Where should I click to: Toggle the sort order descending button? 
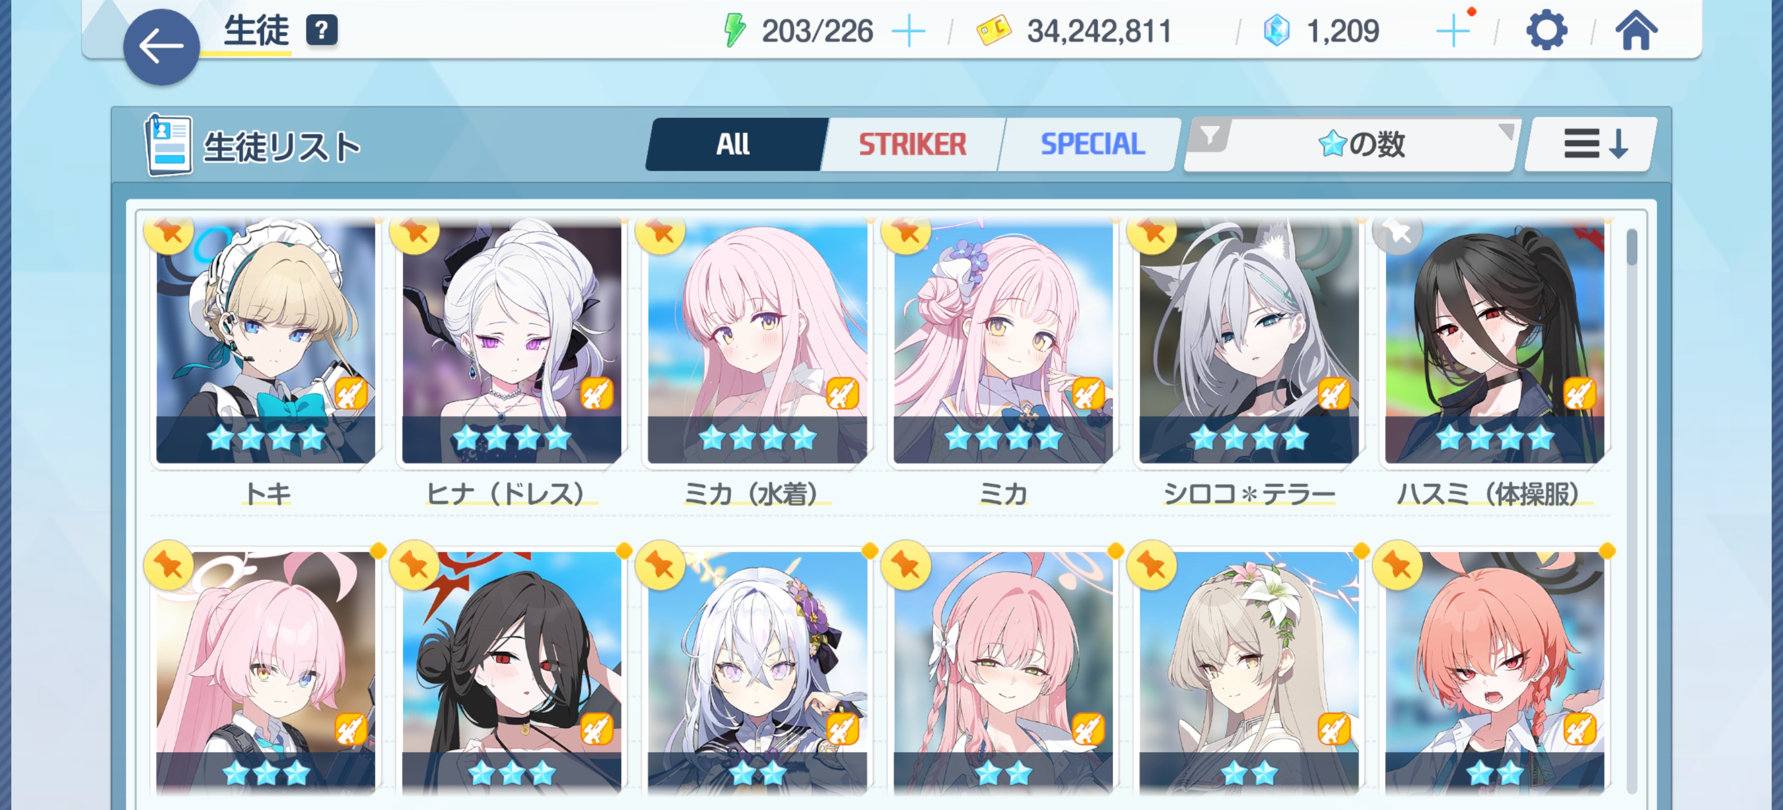[x=1591, y=145]
